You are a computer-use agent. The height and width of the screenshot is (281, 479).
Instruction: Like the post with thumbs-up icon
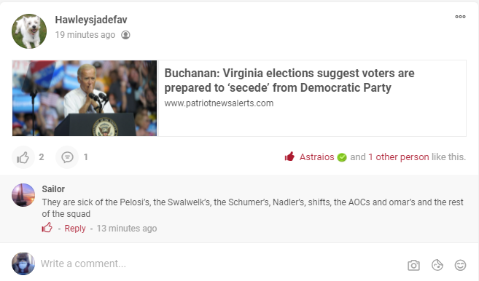click(x=23, y=157)
